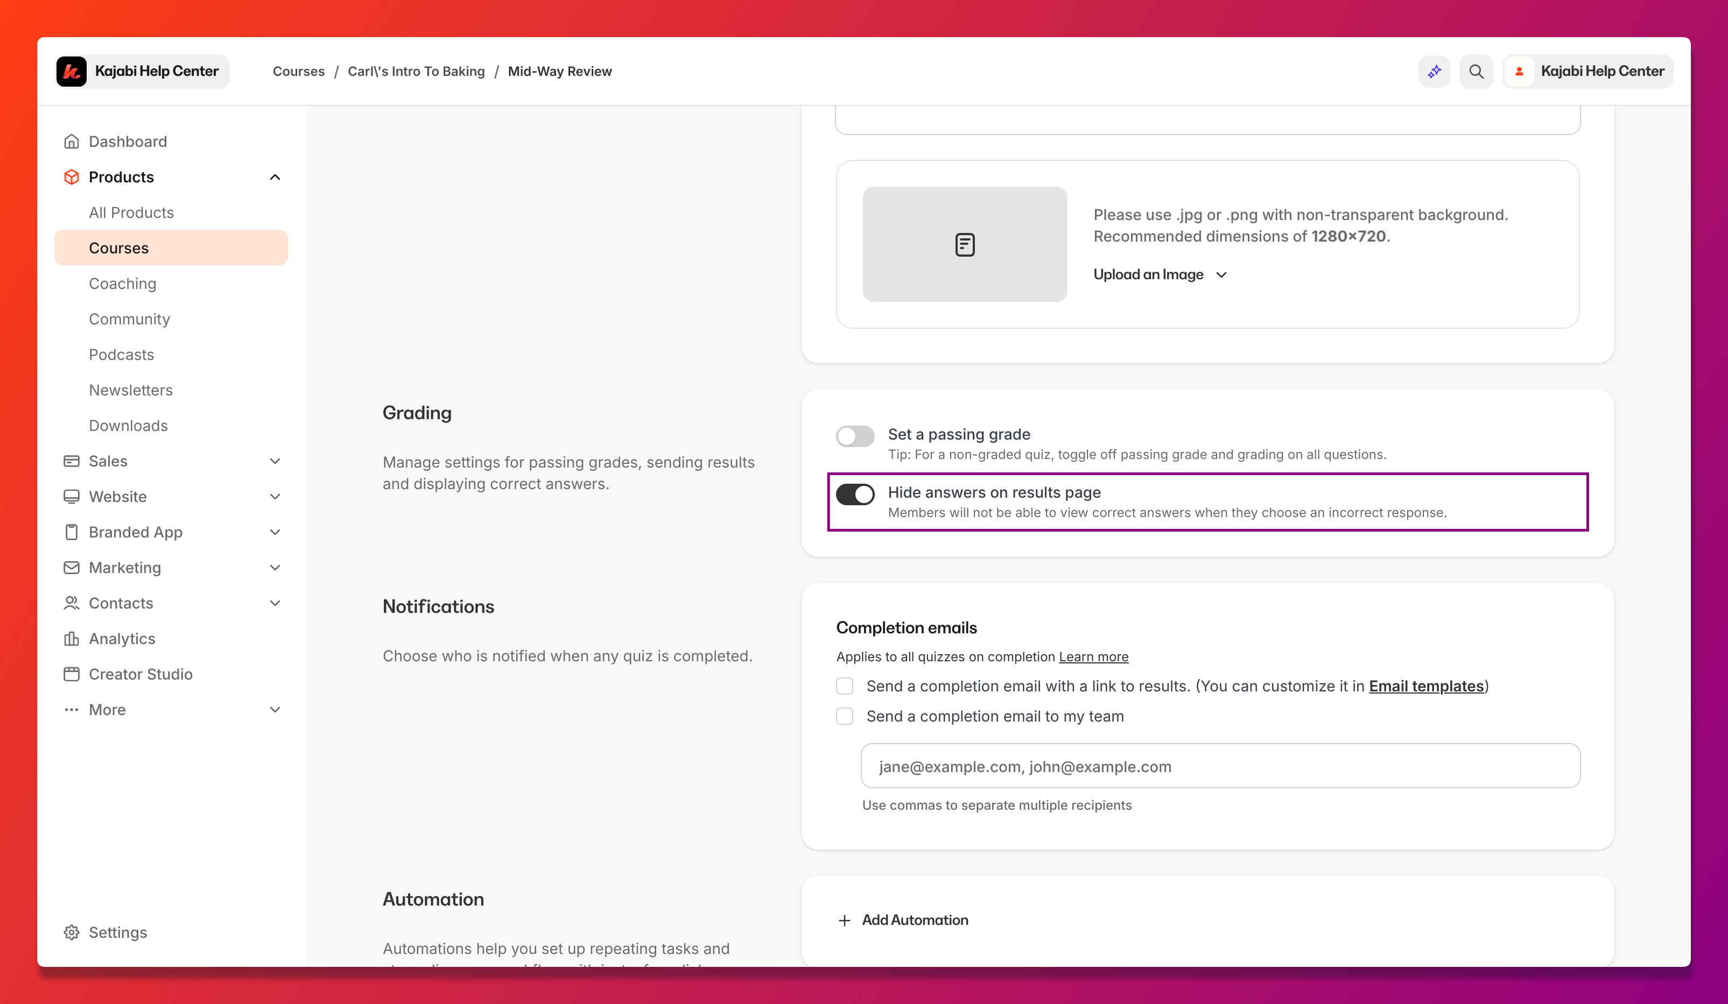Click the Sales card icon
Image resolution: width=1728 pixels, height=1004 pixels.
(71, 461)
